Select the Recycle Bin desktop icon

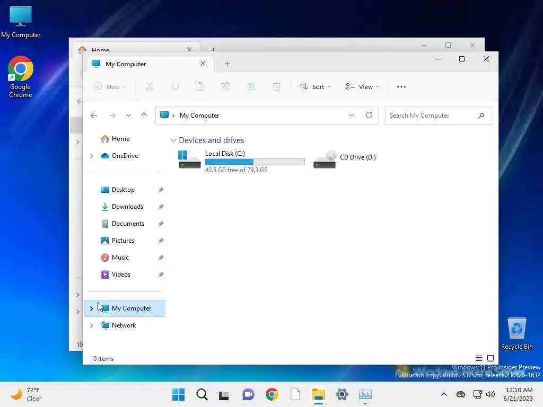point(517,334)
